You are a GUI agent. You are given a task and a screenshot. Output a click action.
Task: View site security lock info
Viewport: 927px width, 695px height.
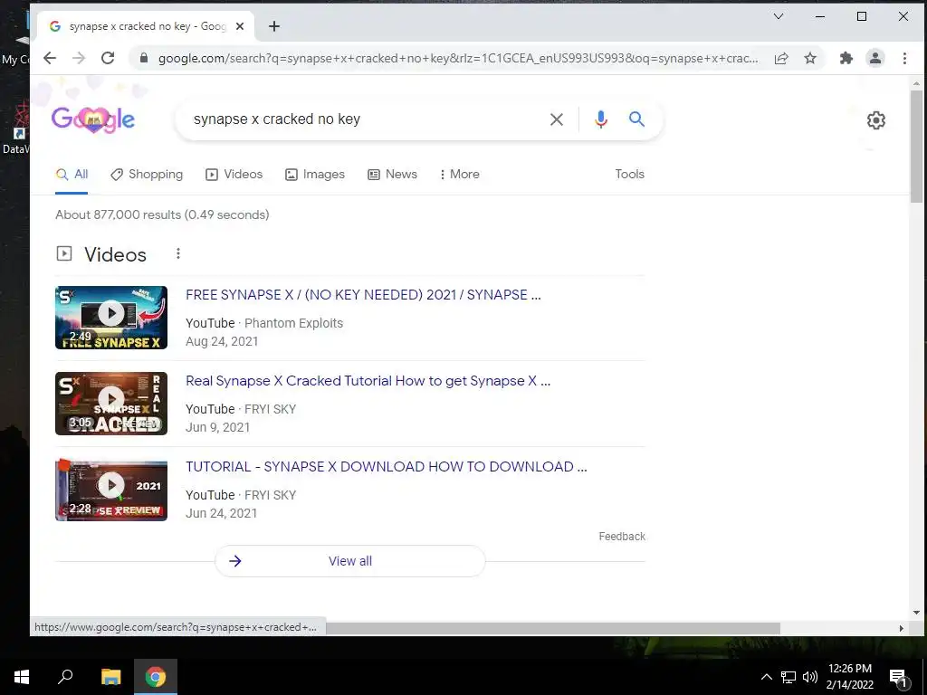143,58
